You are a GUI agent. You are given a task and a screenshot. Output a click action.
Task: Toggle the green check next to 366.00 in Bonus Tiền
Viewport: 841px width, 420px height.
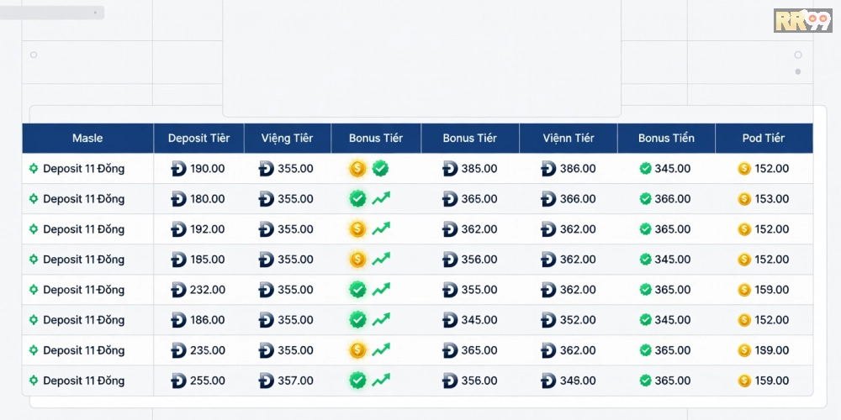[x=646, y=199]
